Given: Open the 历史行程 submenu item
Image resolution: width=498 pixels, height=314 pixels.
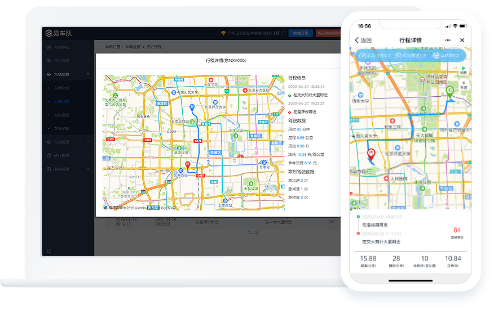Looking at the screenshot, I should click(61, 102).
